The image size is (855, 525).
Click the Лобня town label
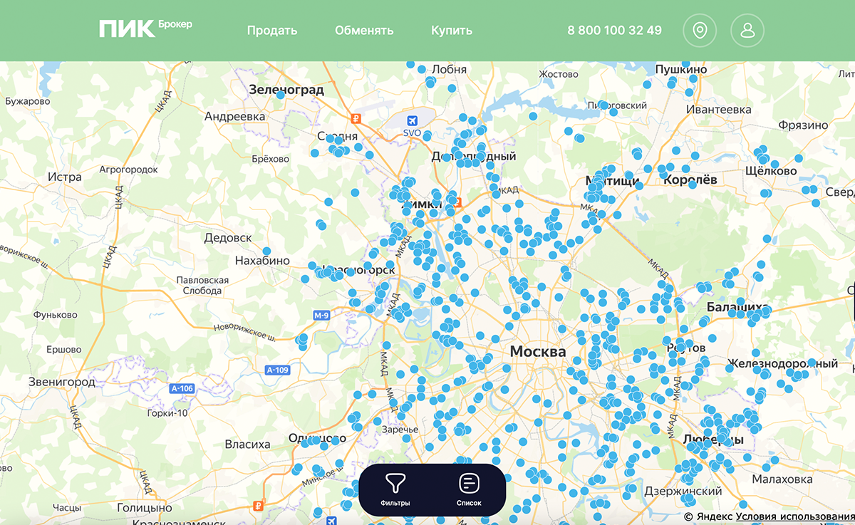pos(450,69)
